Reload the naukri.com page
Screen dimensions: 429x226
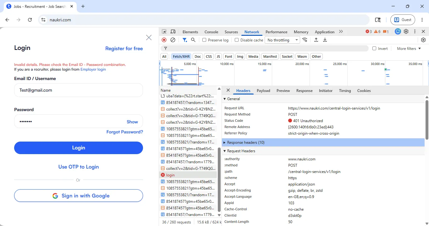[30, 20]
